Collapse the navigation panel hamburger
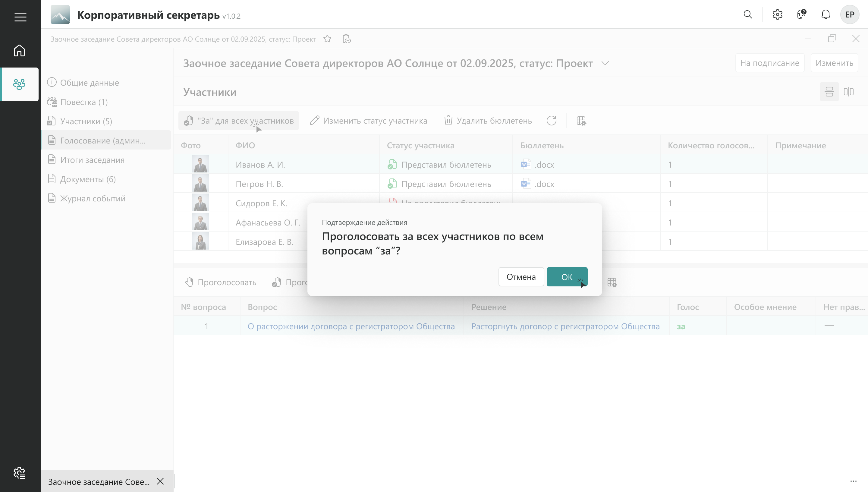The image size is (868, 492). click(x=53, y=60)
